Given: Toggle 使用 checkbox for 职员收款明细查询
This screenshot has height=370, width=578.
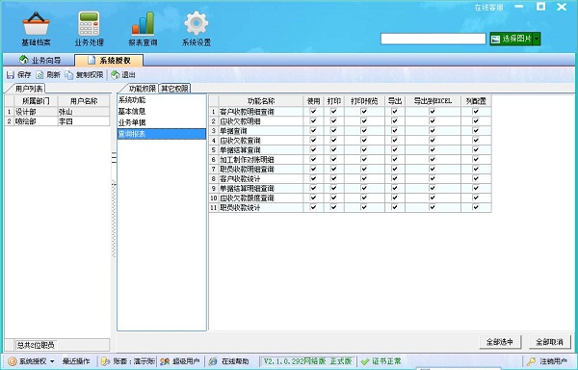Looking at the screenshot, I should coord(313,169).
